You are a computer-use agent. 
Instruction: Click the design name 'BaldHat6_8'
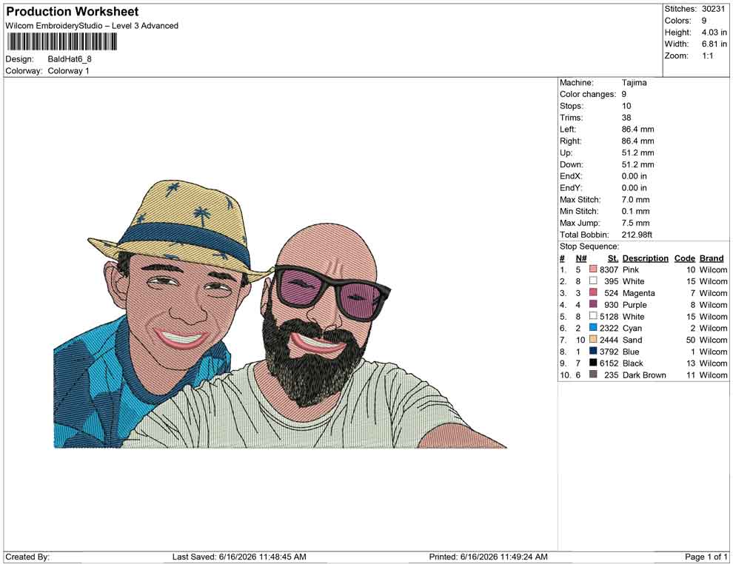pyautogui.click(x=70, y=59)
